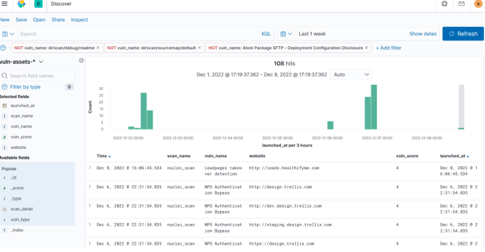The width and height of the screenshot is (485, 252).
Task: Switch query language via KQL
Action: (x=266, y=34)
